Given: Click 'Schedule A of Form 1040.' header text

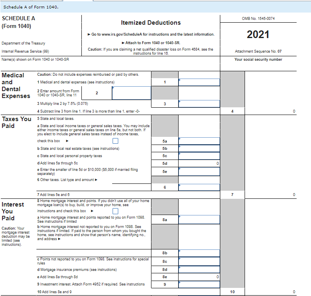Looking at the screenshot, I should 31,7.
